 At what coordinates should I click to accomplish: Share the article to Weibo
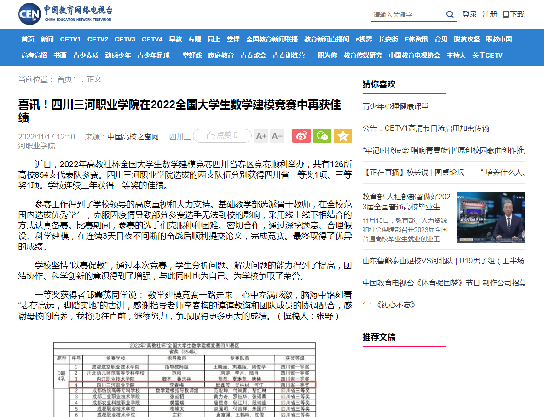(x=301, y=136)
